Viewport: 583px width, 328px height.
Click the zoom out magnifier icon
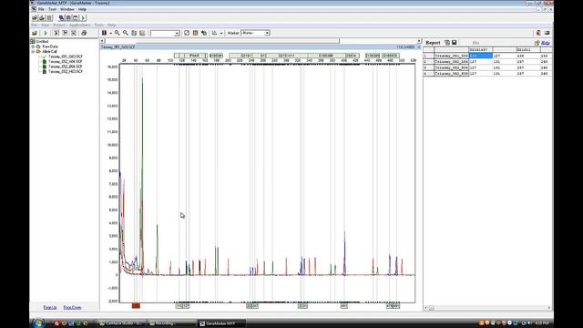point(126,33)
